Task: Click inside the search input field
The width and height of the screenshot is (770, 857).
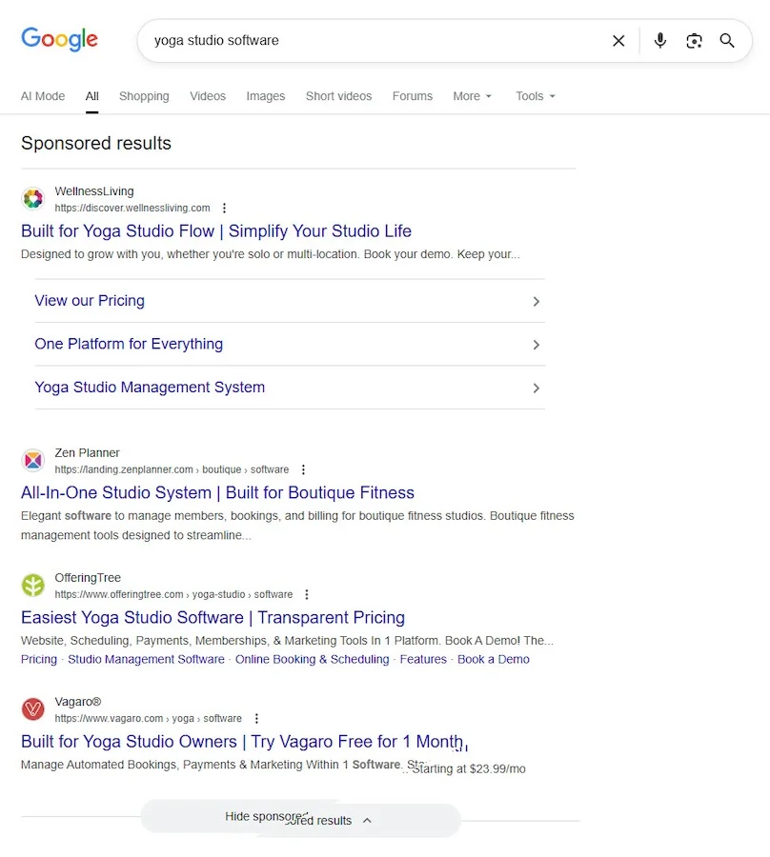Action: tap(381, 41)
